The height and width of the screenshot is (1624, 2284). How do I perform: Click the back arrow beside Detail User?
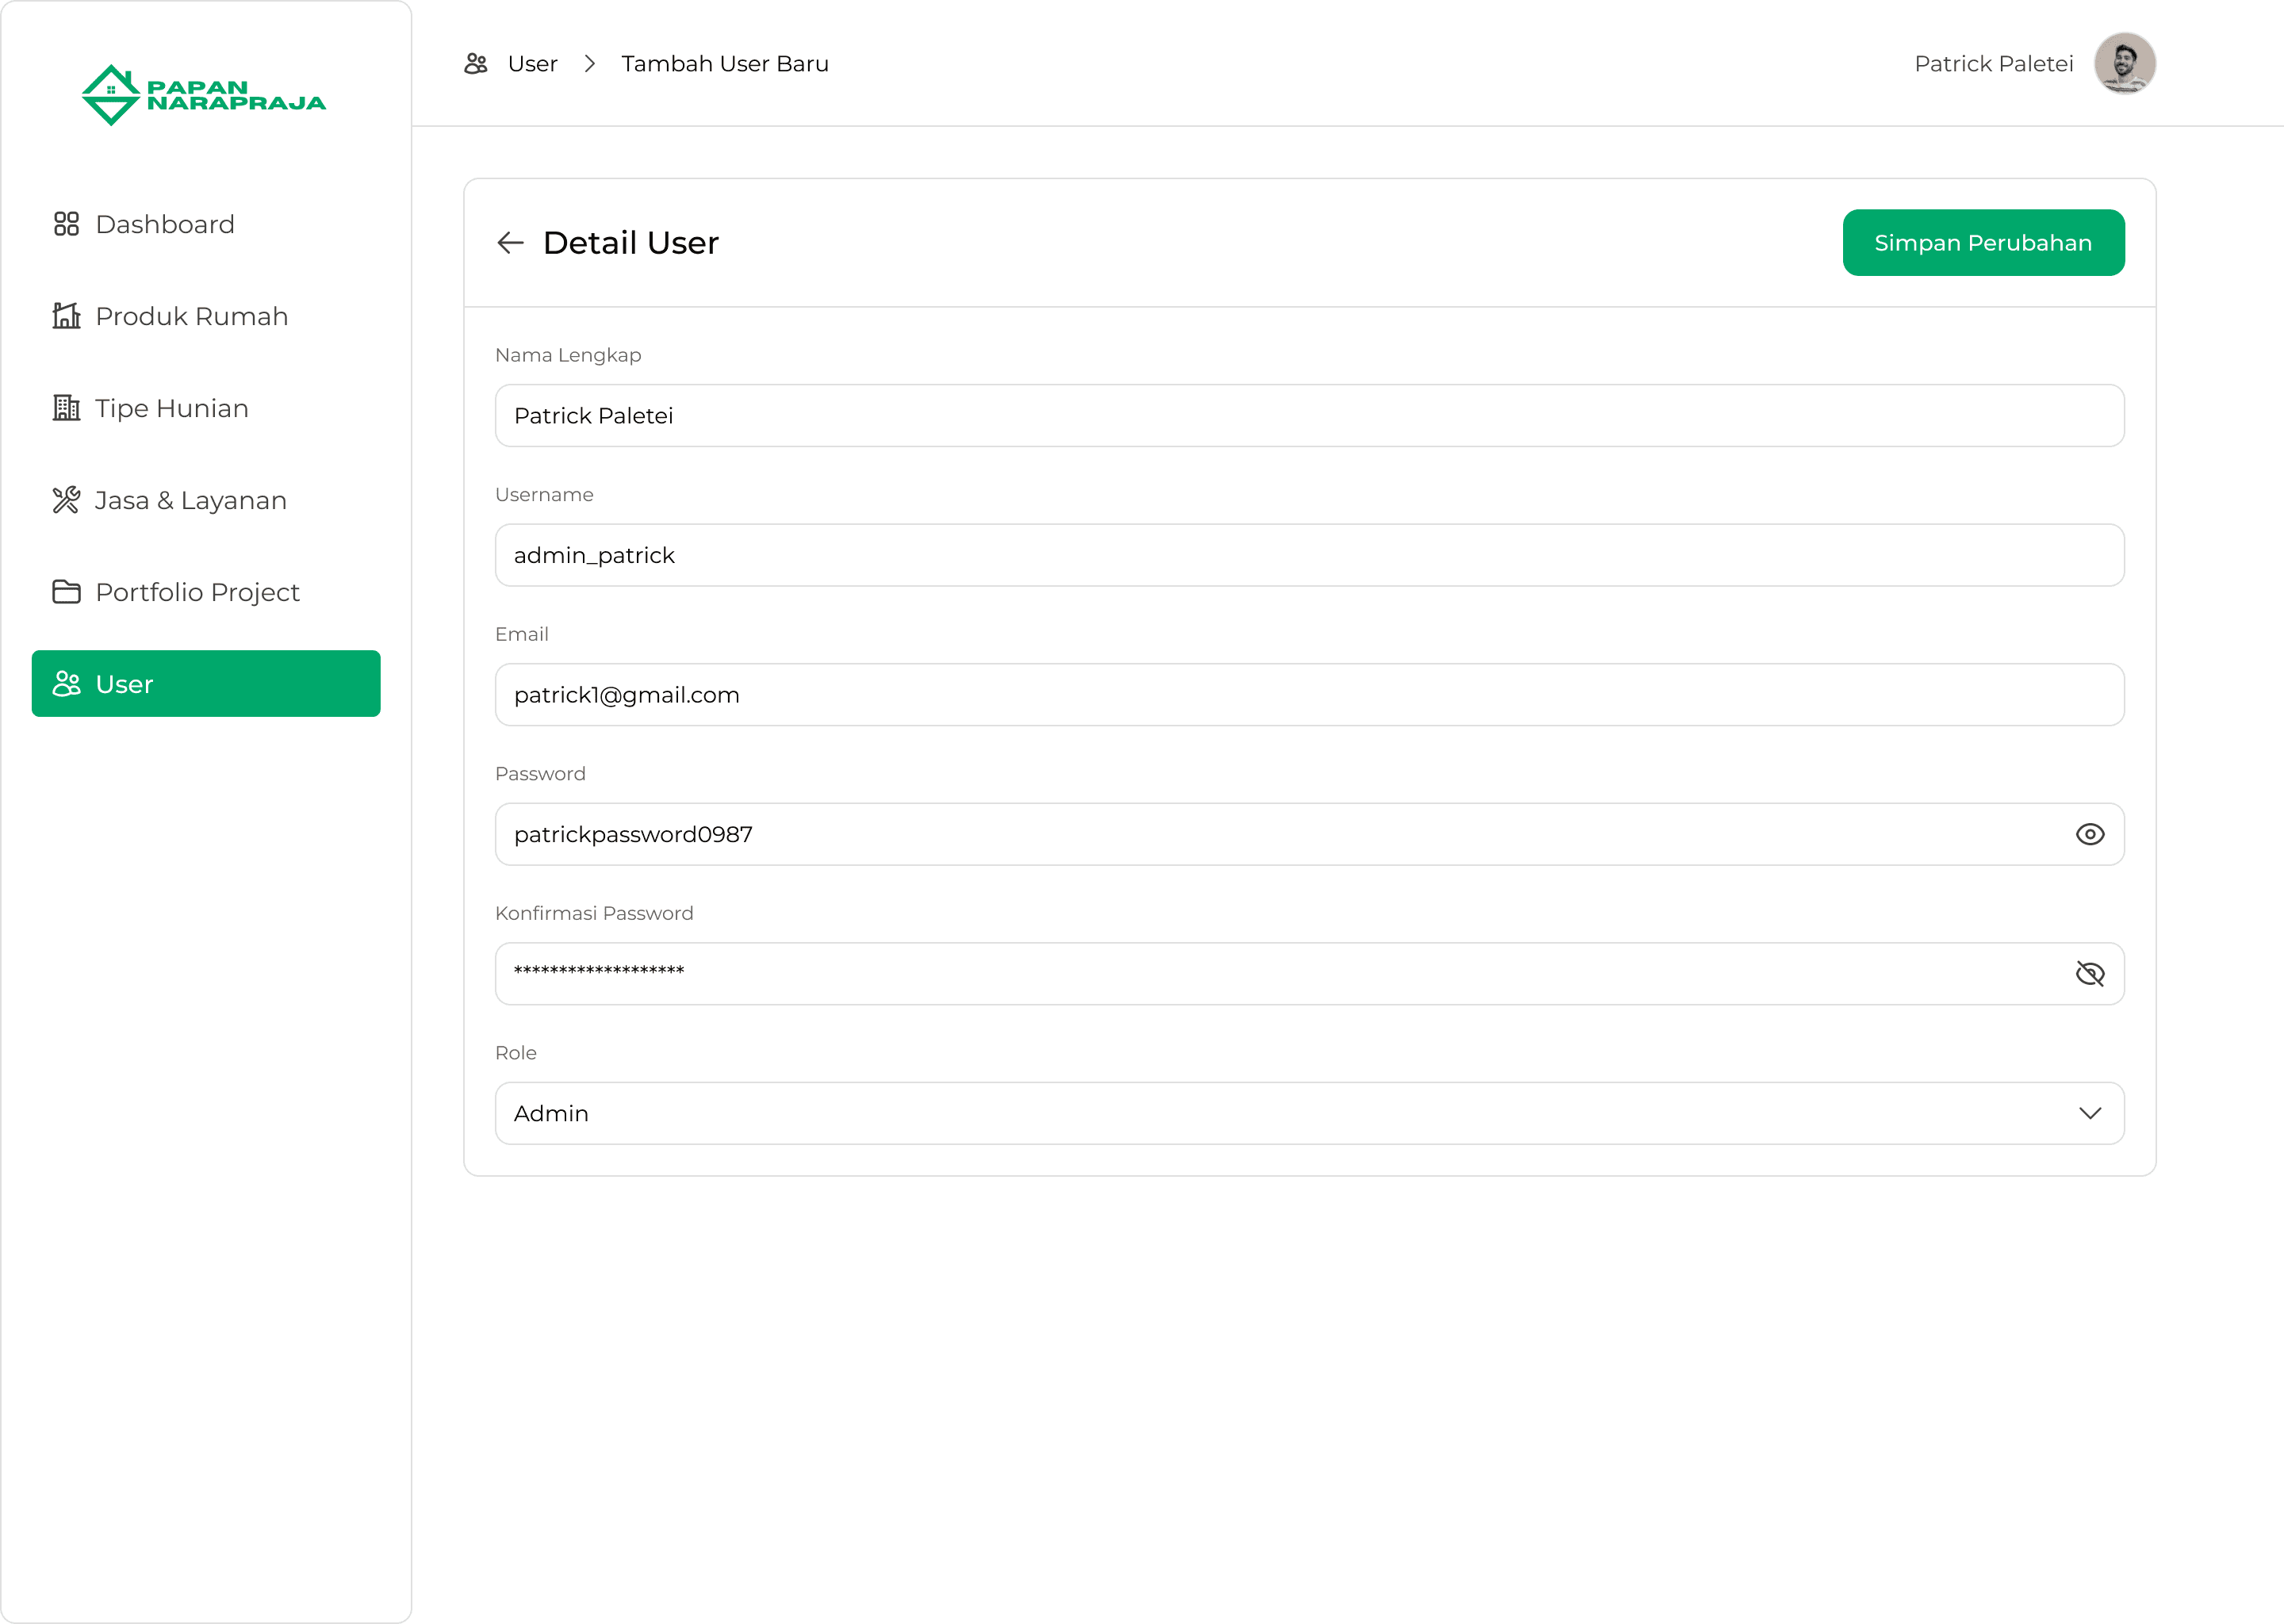pos(511,243)
